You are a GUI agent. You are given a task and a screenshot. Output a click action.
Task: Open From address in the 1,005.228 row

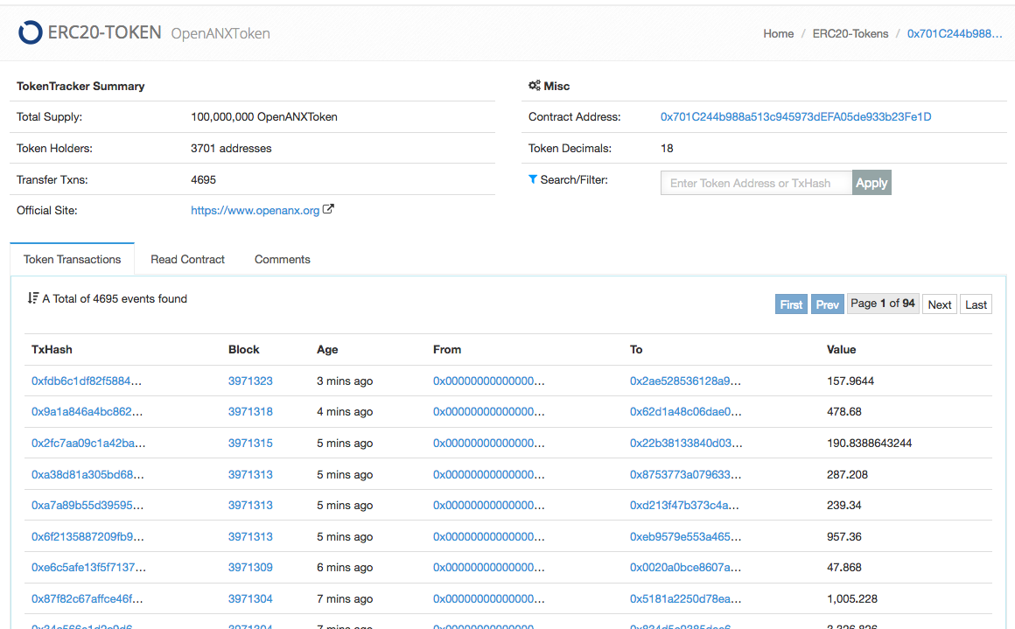coord(489,599)
